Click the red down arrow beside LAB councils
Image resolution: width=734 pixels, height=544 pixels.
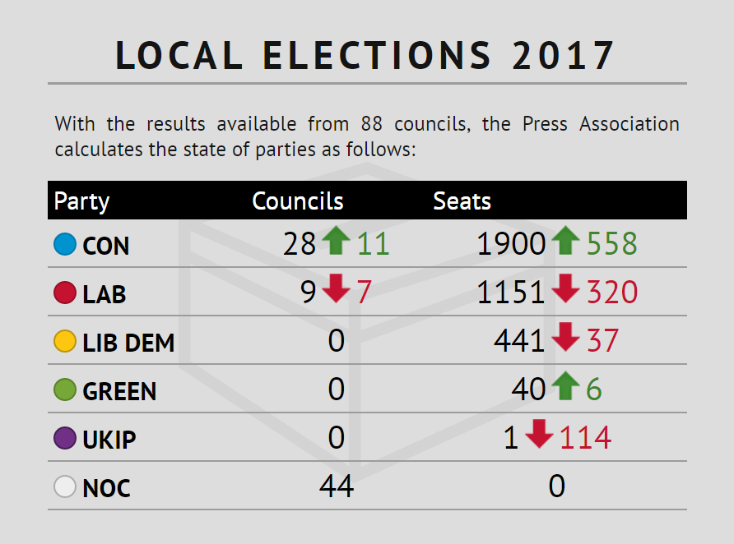(337, 288)
